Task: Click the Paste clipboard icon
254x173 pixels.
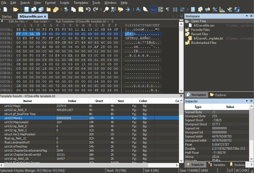Action: coord(81,9)
